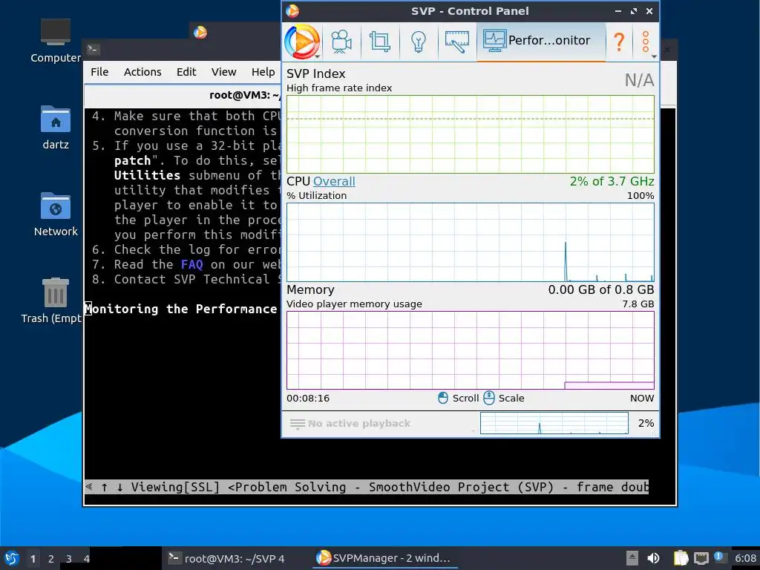Viewport: 760px width, 570px height.
Task: Open the Help menu in terminal
Action: click(x=263, y=72)
